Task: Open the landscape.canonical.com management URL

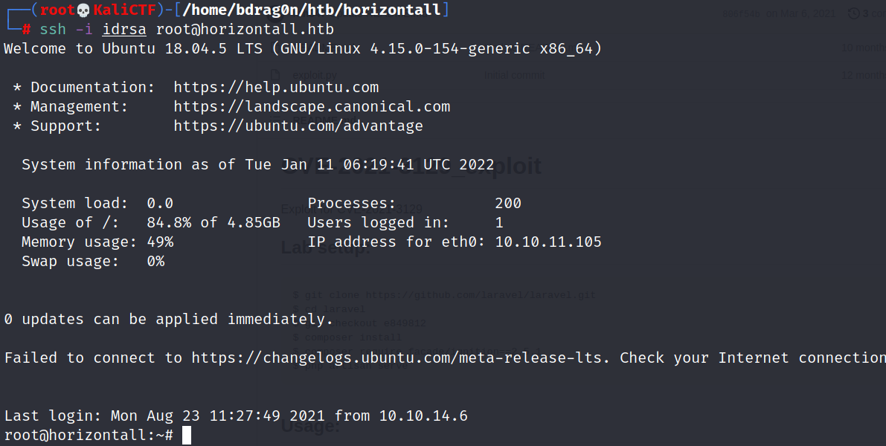Action: [x=312, y=106]
